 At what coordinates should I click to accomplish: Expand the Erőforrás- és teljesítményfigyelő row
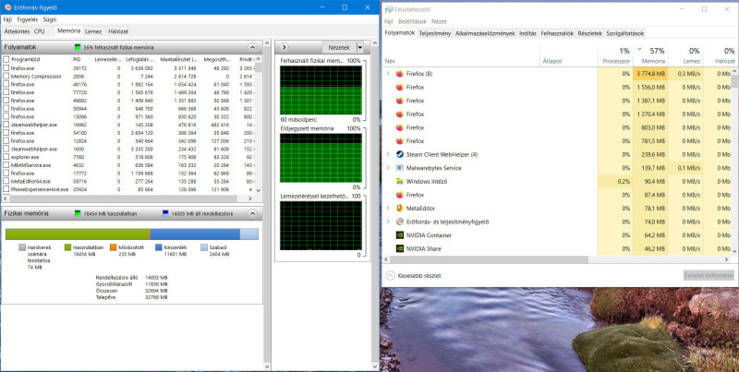[x=388, y=222]
